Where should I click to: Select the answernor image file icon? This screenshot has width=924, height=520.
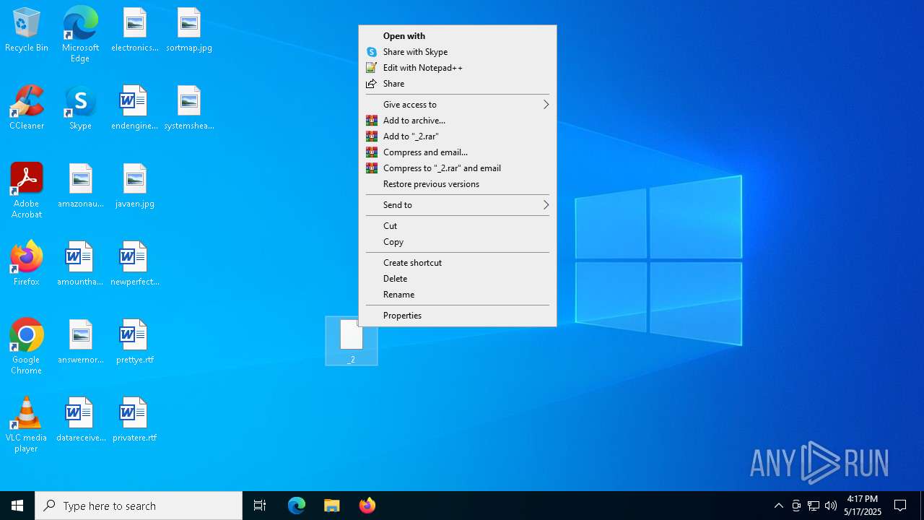click(80, 342)
